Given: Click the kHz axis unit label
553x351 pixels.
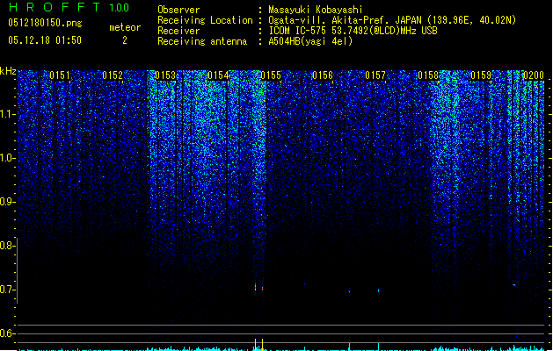Looking at the screenshot, I should (8, 71).
